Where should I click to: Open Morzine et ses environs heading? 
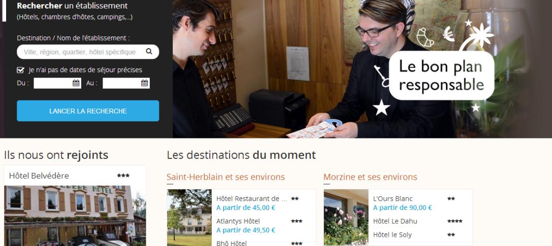coord(370,177)
